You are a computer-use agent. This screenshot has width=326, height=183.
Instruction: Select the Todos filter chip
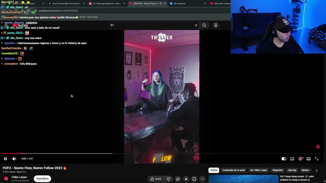[x=214, y=170]
